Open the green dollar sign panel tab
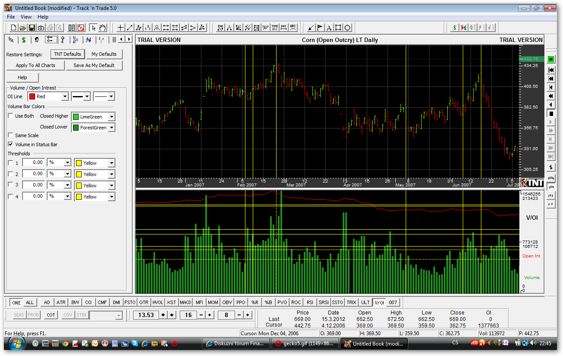Viewport: 563px width, 356px height. [x=24, y=39]
